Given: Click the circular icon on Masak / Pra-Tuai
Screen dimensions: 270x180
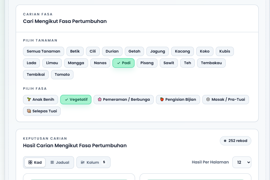Looking at the screenshot, I should (208, 99).
